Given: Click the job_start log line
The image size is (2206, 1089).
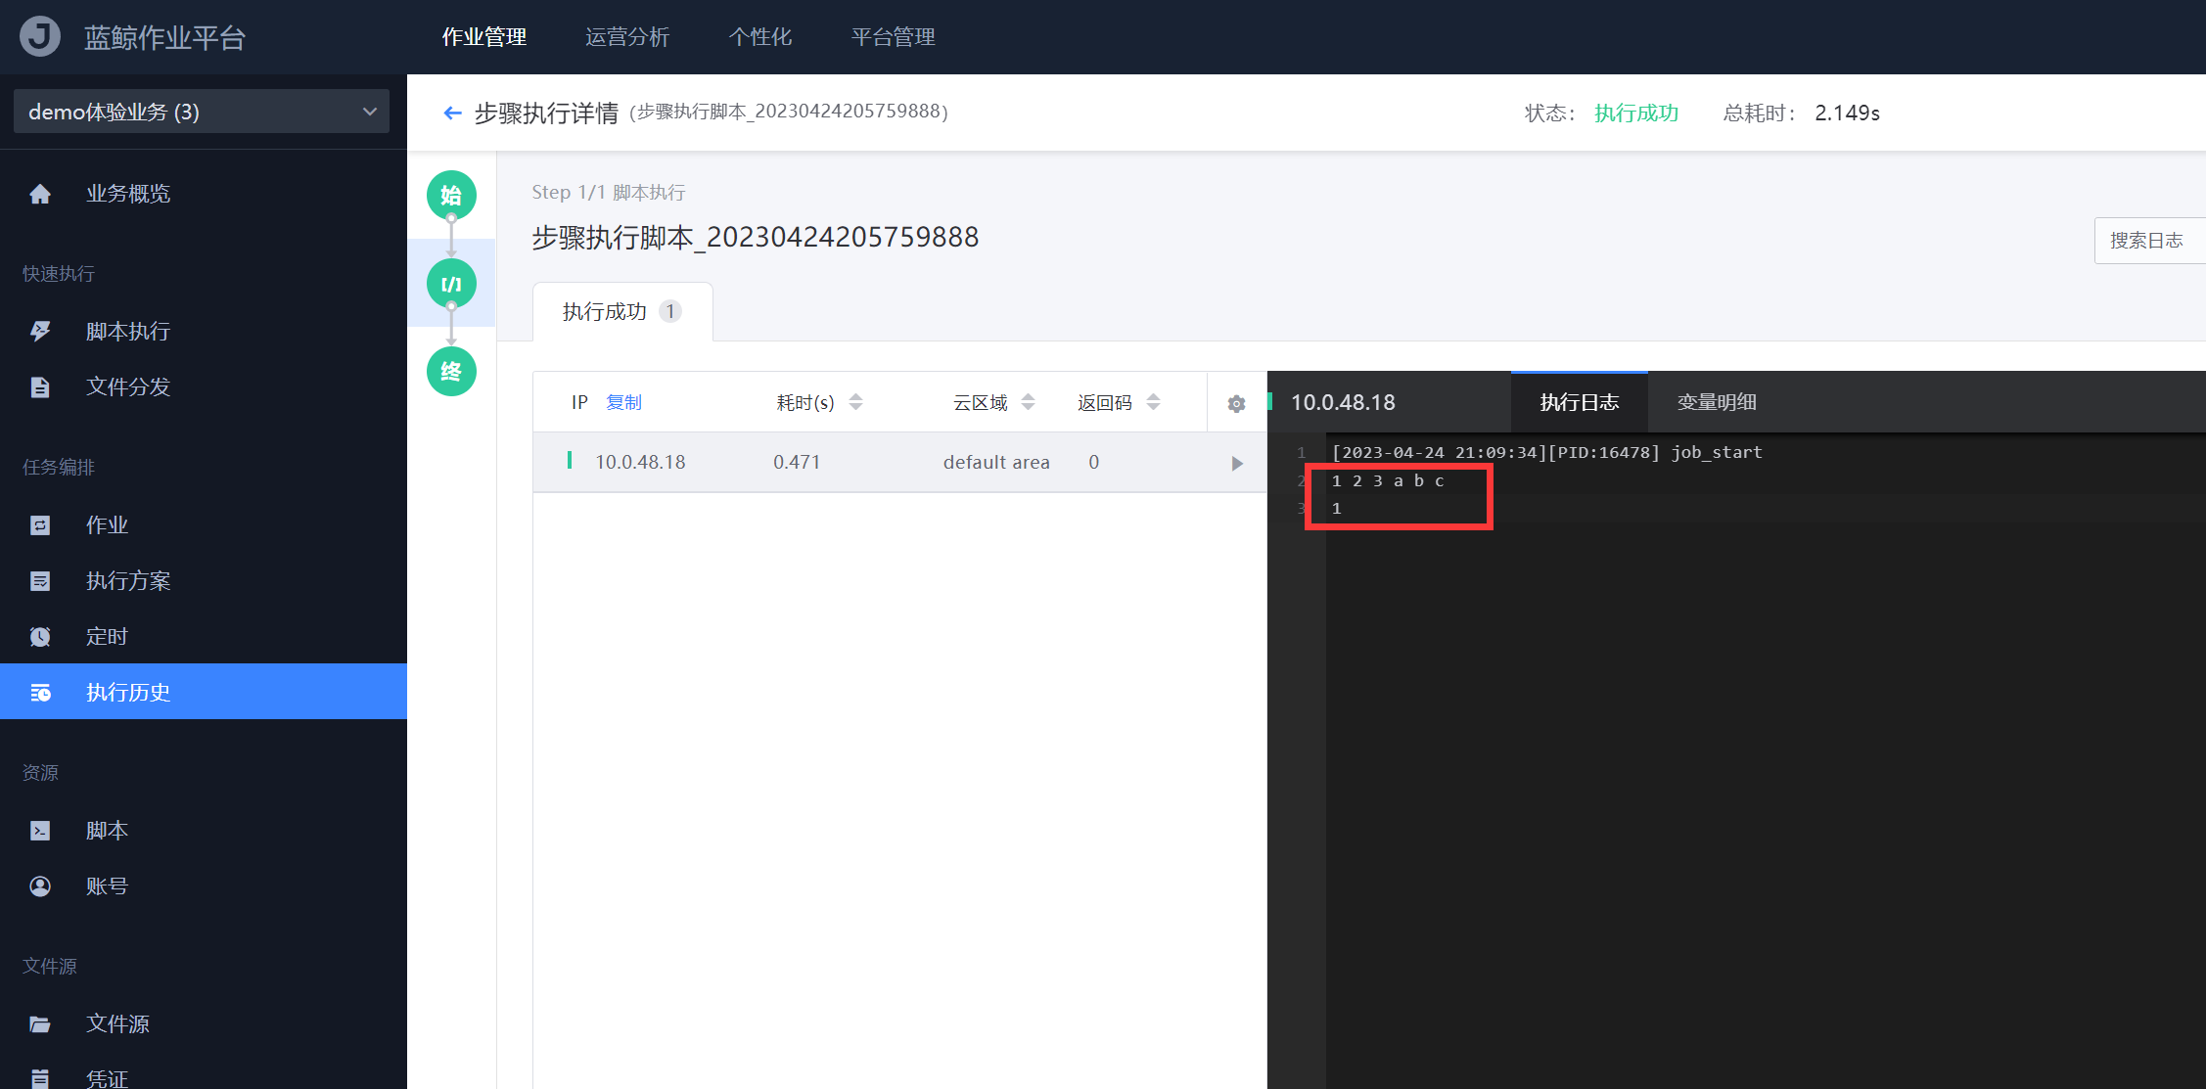Looking at the screenshot, I should click(x=1546, y=453).
